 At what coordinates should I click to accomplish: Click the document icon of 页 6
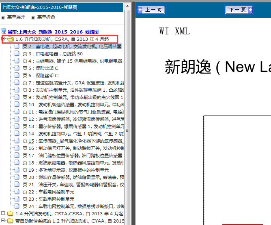(17, 75)
